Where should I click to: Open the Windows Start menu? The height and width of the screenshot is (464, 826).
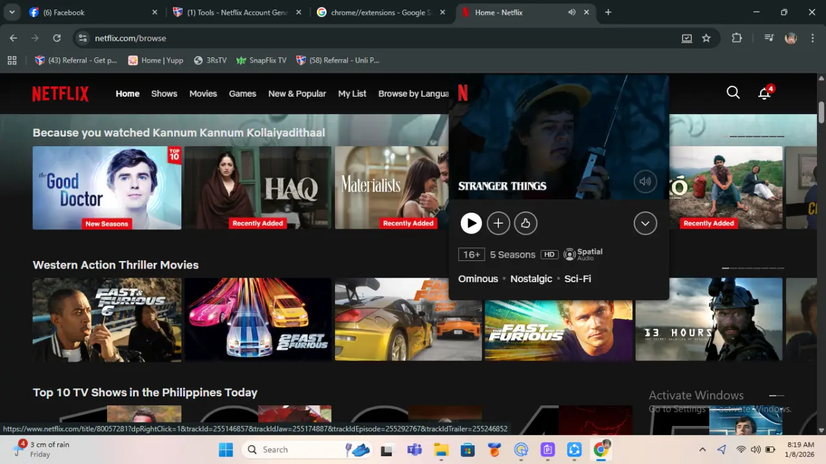click(226, 450)
